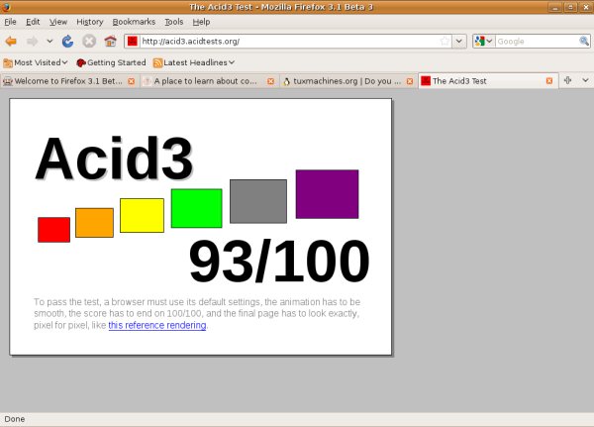This screenshot has height=427, width=594.
Task: Follow the 'this reference rendering' link
Action: pos(157,325)
